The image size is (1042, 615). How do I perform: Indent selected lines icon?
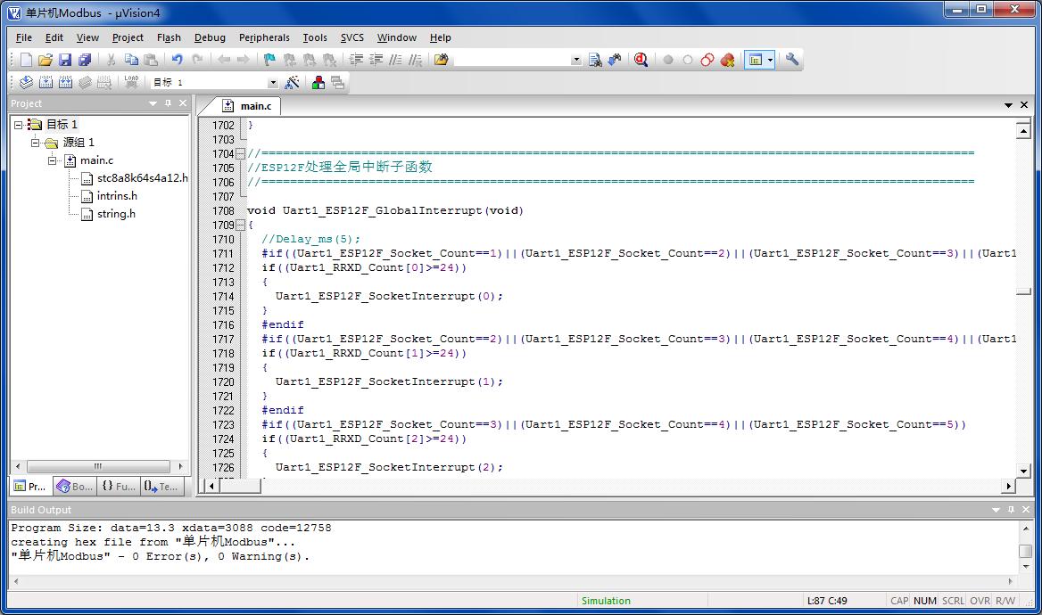coord(356,60)
